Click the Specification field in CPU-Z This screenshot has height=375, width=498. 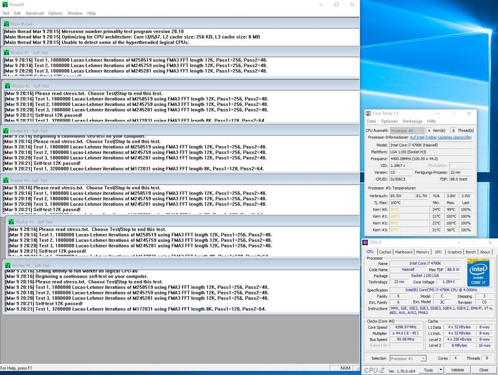[x=441, y=290]
